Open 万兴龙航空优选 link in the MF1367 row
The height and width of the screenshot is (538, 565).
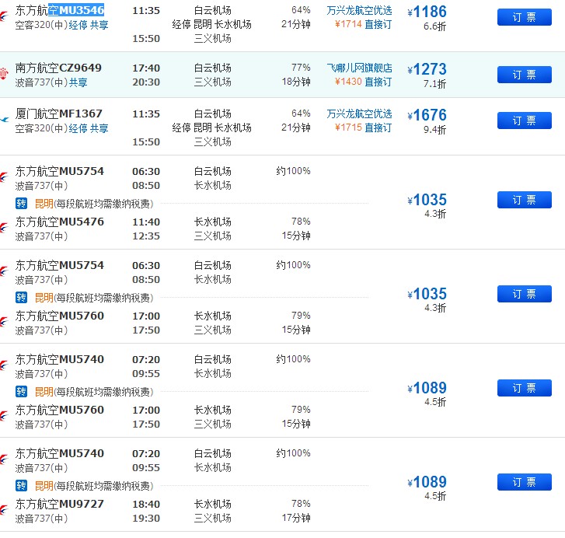point(359,114)
